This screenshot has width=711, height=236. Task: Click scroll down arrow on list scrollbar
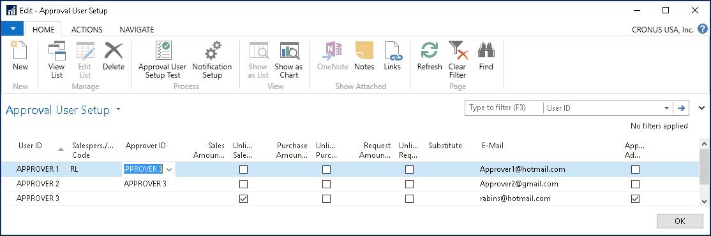[x=704, y=201]
